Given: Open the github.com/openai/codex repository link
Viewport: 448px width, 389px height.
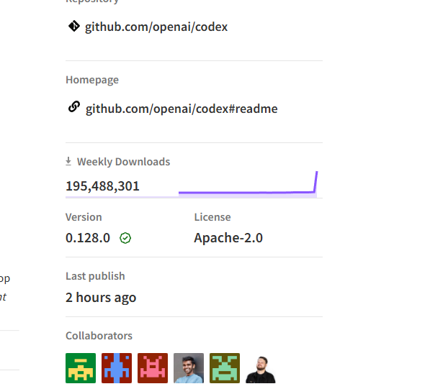Looking at the screenshot, I should 156,27.
